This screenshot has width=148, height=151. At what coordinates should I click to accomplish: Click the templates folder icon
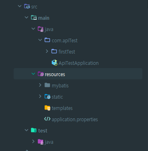coord(47,108)
